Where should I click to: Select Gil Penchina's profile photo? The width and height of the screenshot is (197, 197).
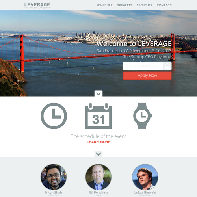coord(98,177)
